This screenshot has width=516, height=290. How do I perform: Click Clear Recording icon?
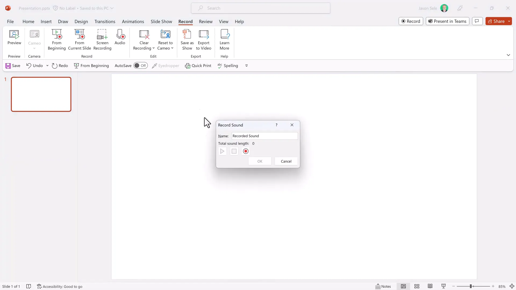pos(144,34)
